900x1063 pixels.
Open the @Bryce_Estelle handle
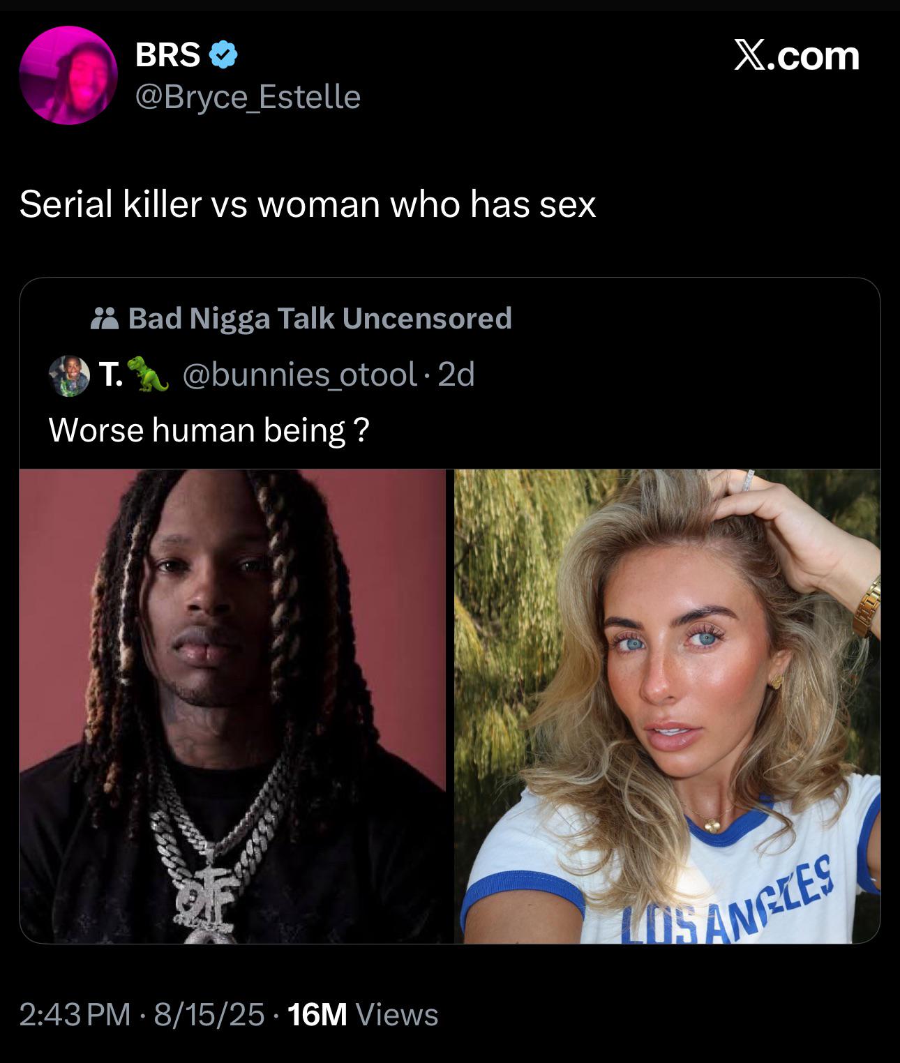(248, 97)
